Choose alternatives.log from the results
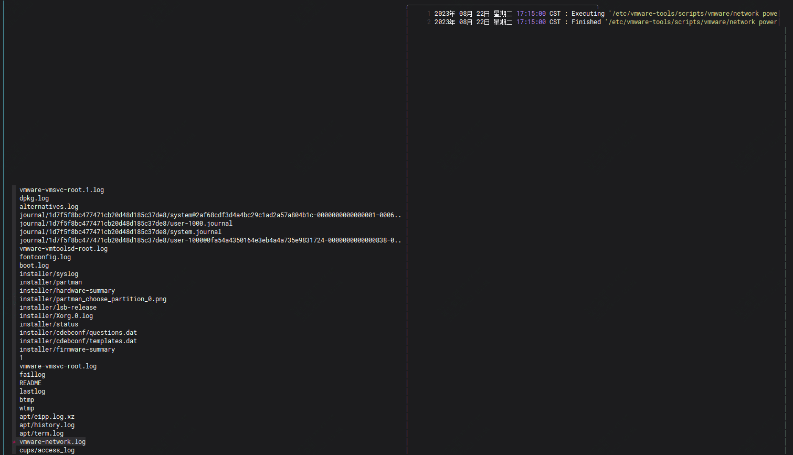This screenshot has width=793, height=455. point(49,207)
